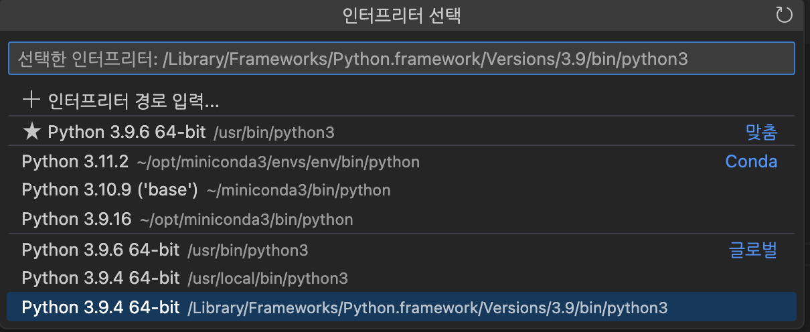Click the star icon on recommended Python 3.9.6
Viewport: 810px width, 332px height.
(x=31, y=132)
